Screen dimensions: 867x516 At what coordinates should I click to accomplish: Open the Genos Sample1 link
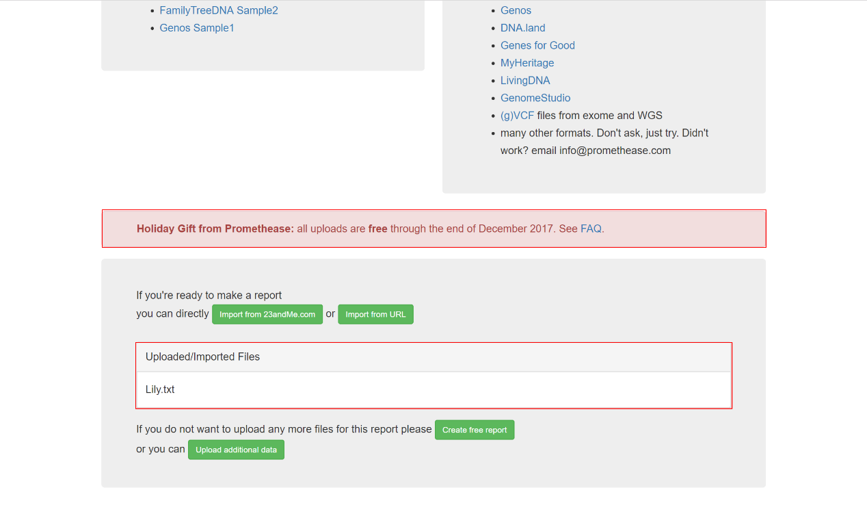point(197,28)
